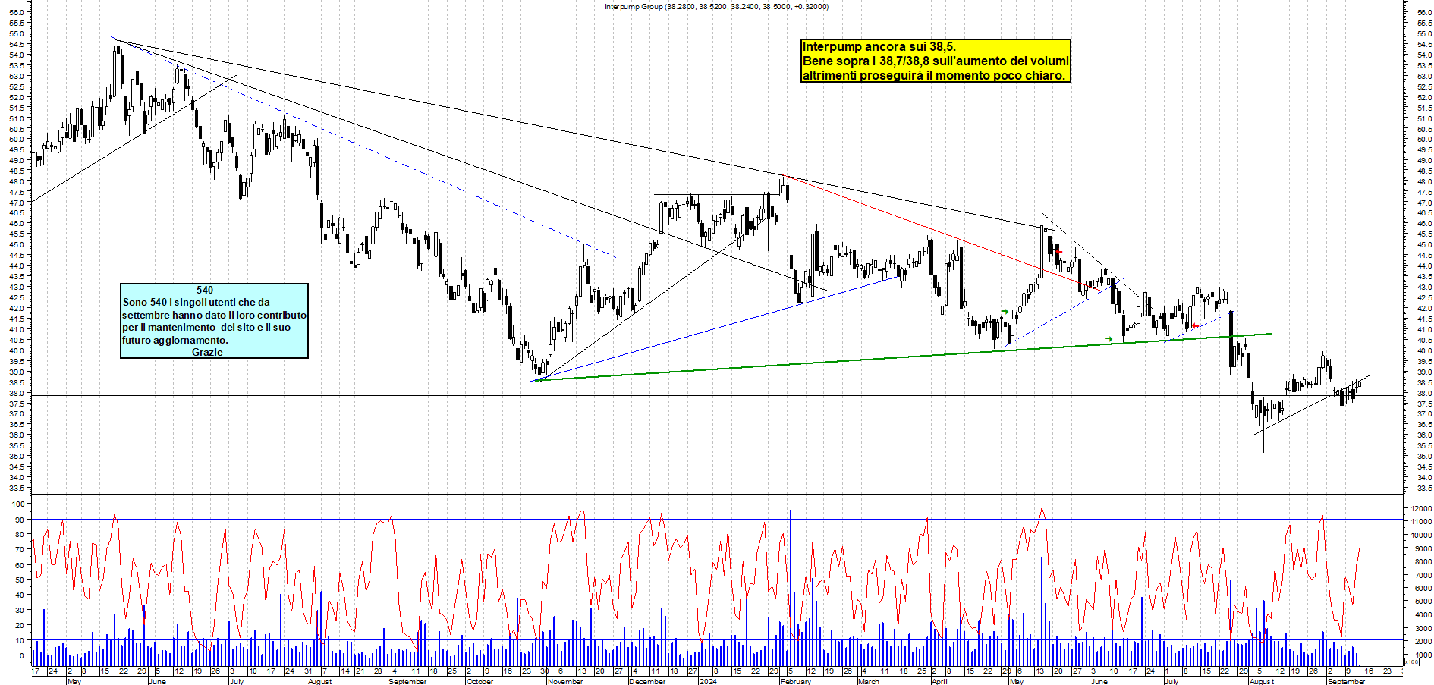Click '8000' on the volume axis
Screen dimensions: 1434x685
(x=1423, y=561)
